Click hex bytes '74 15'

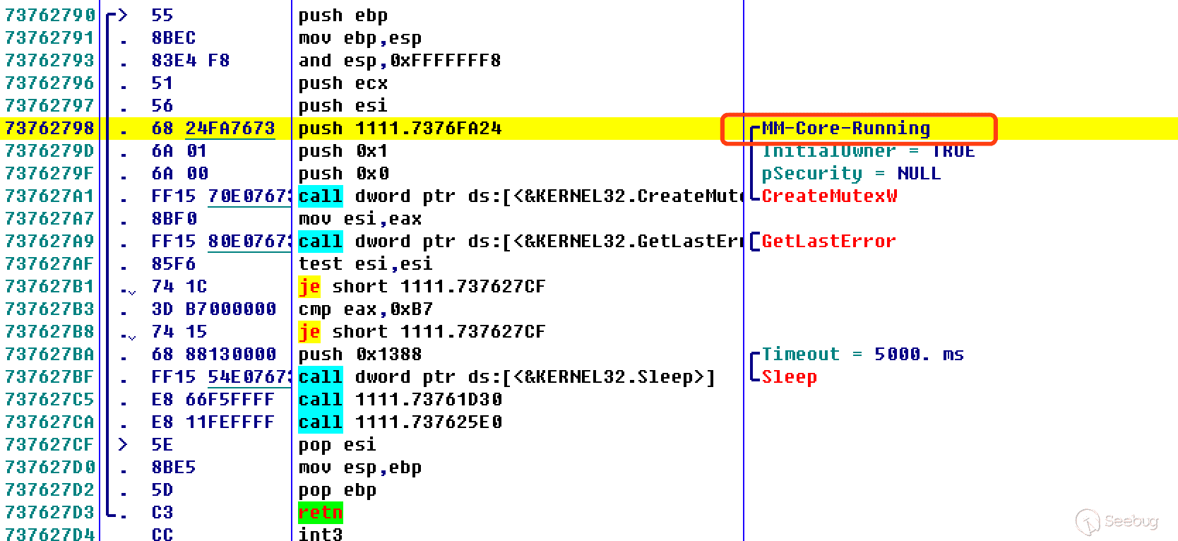(179, 331)
